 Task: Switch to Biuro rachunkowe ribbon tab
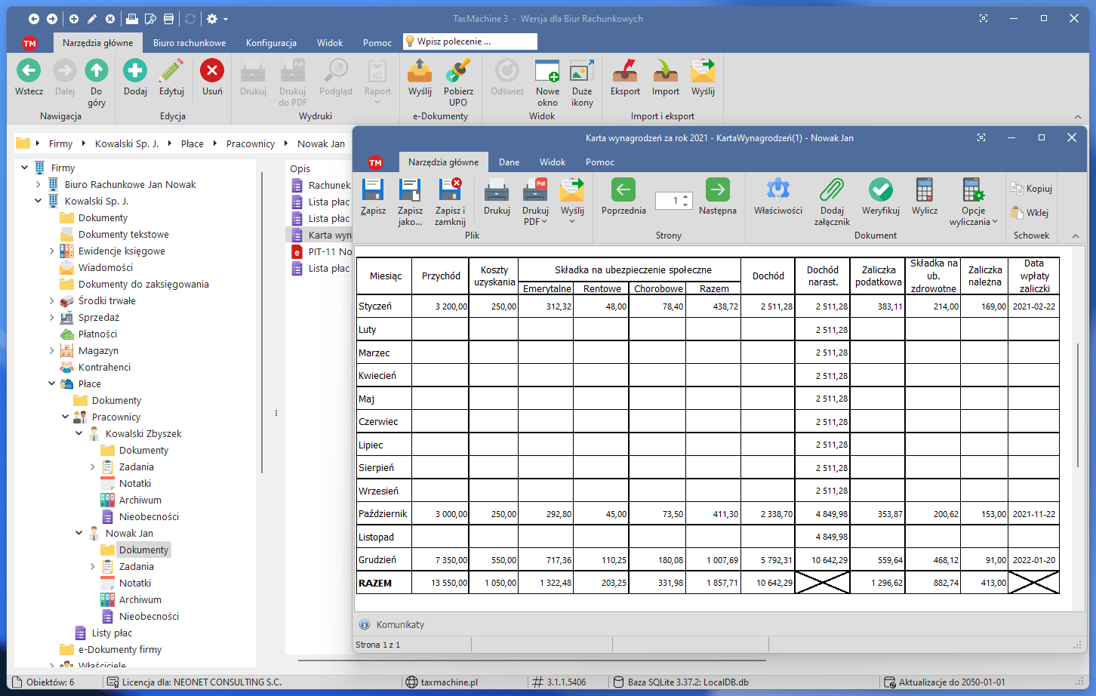click(189, 43)
